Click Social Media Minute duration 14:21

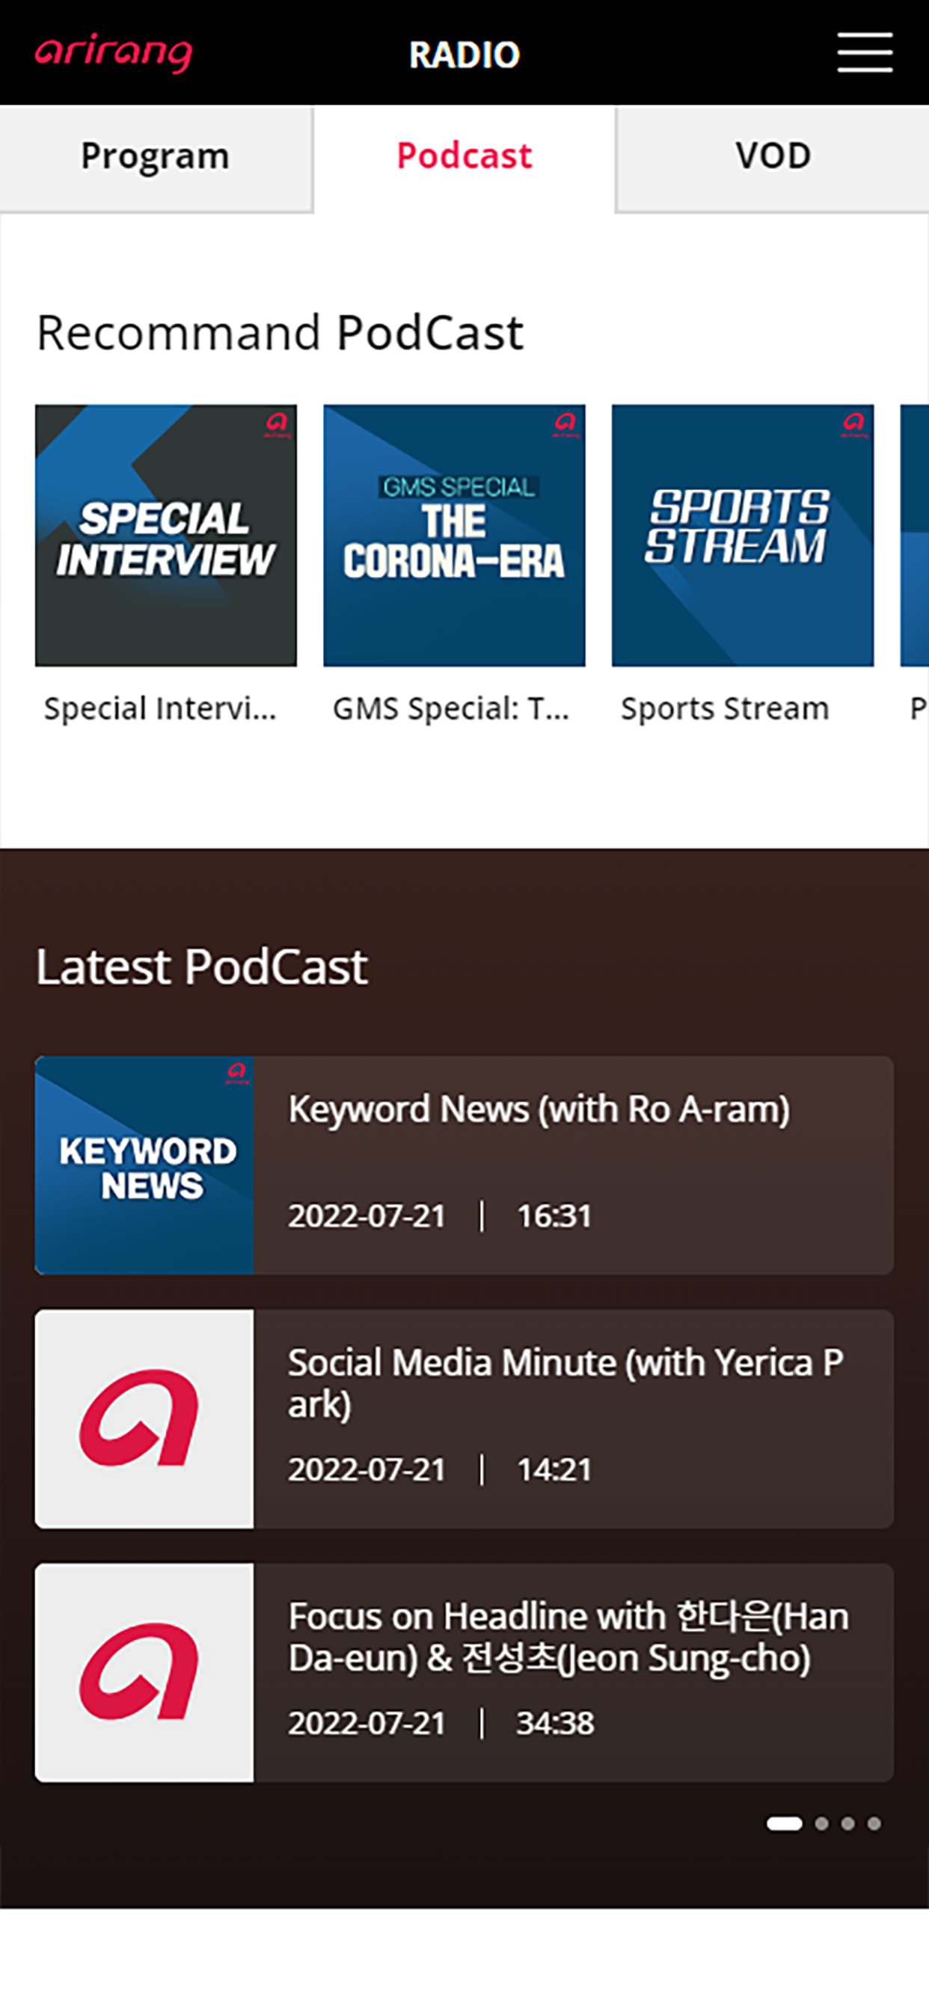[555, 1469]
